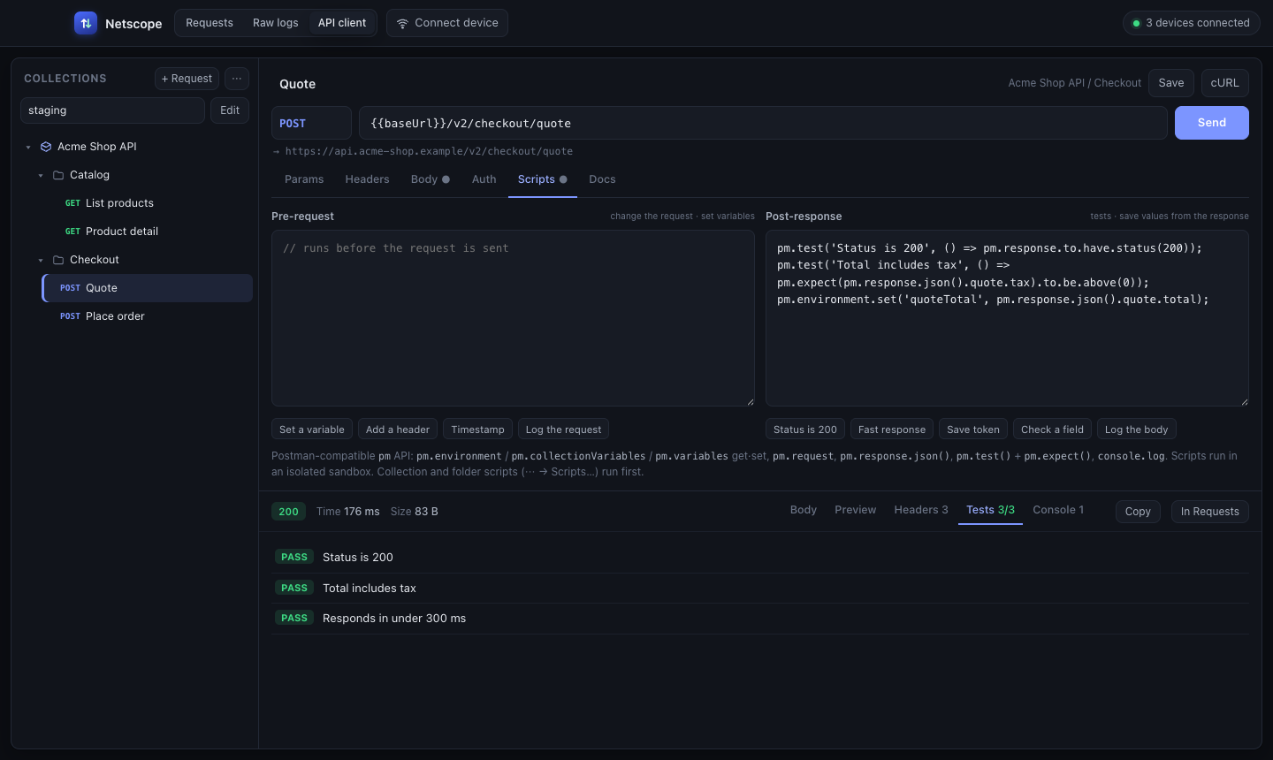Open the Headers request tab
Viewport: 1273px width, 760px height.
coord(367,179)
